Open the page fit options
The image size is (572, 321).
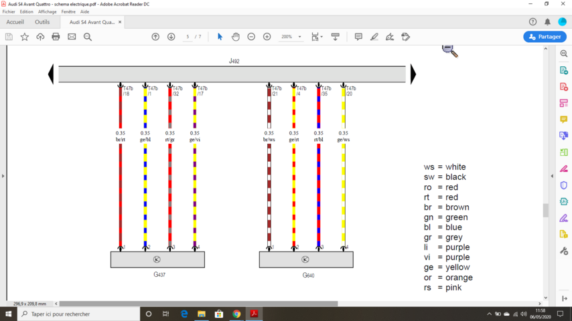click(x=317, y=37)
